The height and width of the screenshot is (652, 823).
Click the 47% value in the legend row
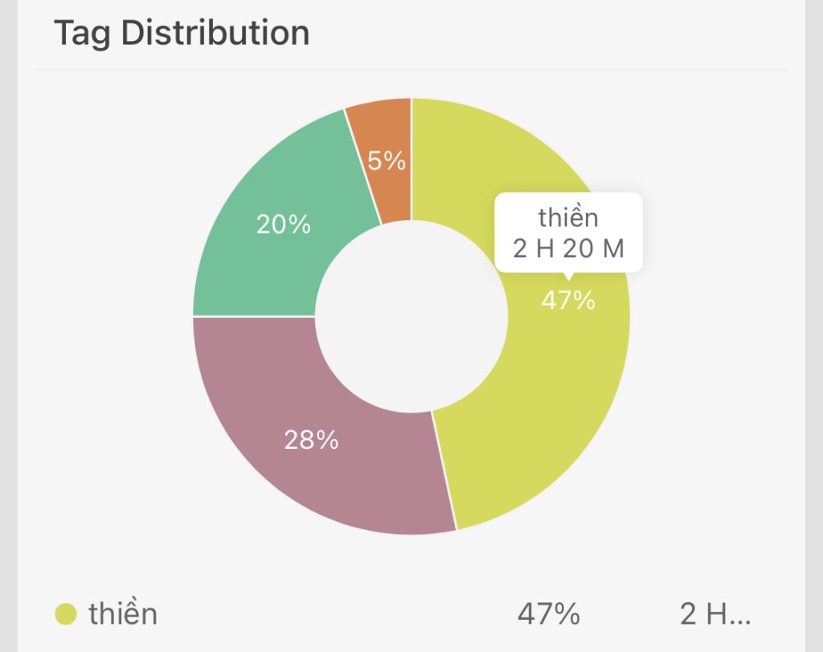coord(549,614)
